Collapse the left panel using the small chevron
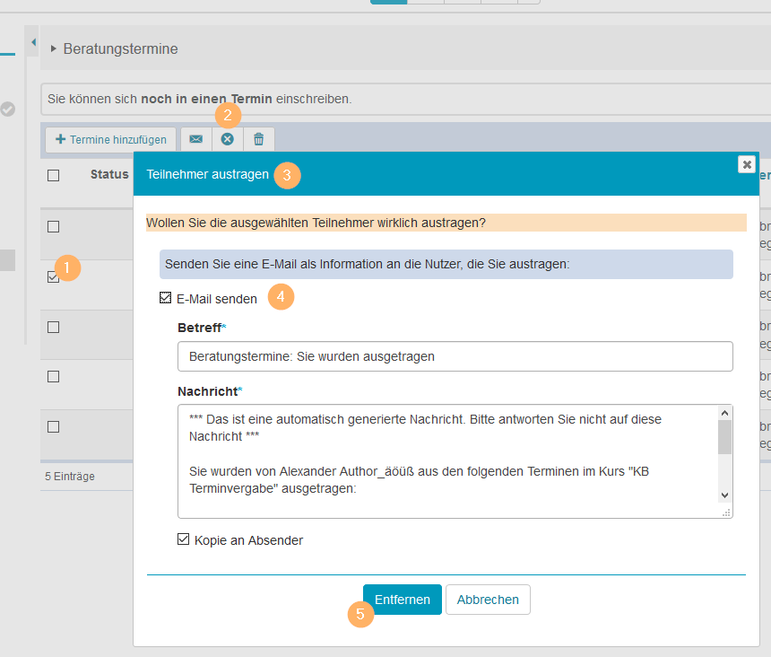771x657 pixels. pyautogui.click(x=32, y=42)
